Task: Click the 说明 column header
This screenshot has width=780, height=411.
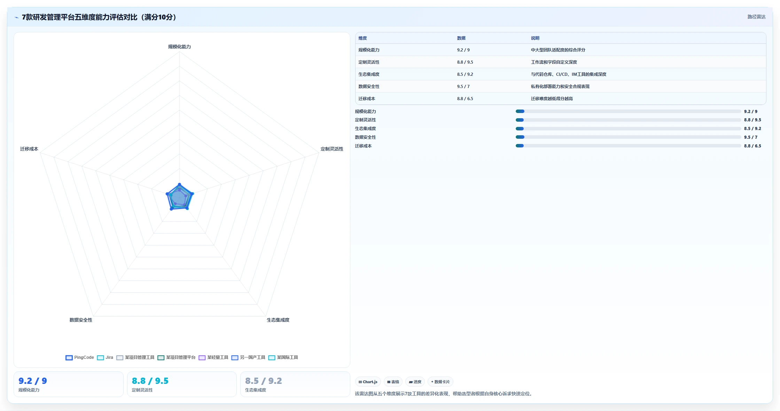Action: tap(535, 38)
